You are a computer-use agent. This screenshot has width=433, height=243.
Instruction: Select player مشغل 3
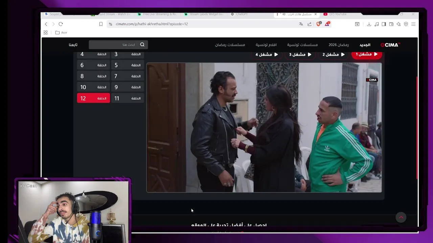tap(300, 54)
